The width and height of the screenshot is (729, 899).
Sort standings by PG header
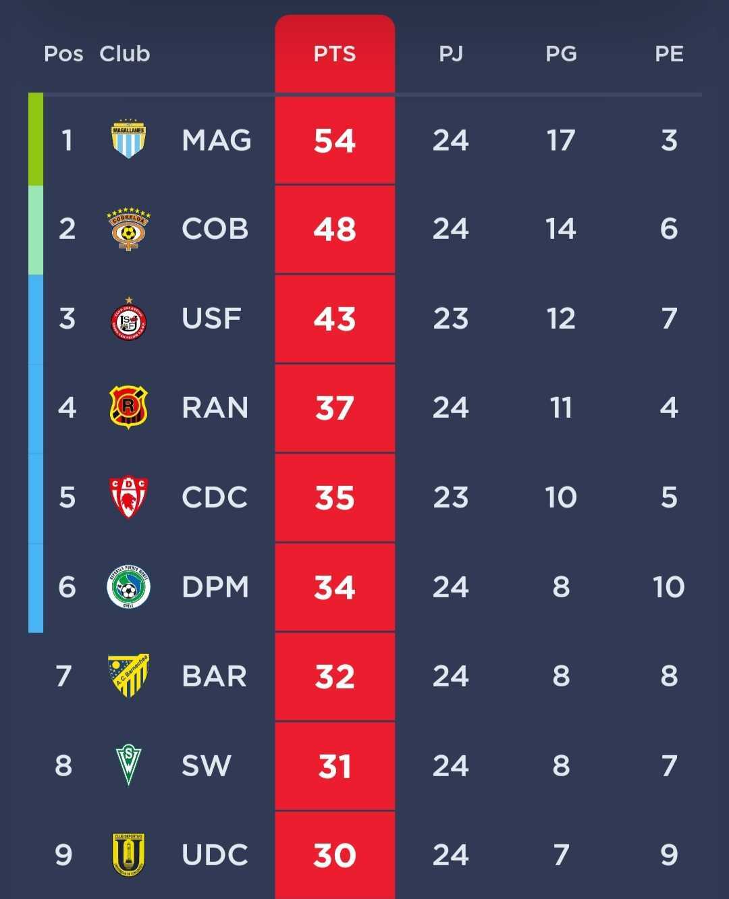click(561, 54)
